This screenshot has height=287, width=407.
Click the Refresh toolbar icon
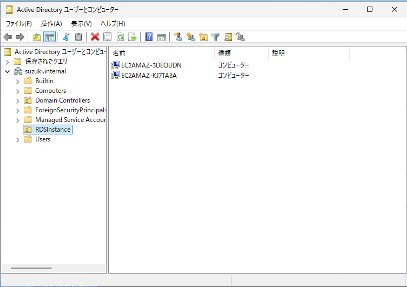tap(120, 37)
